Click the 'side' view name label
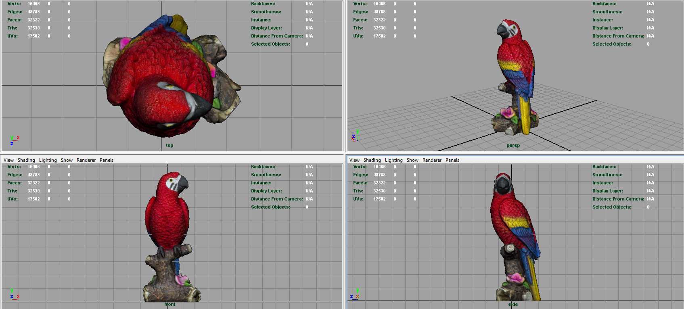Image resolution: width=684 pixels, height=309 pixels. (513, 304)
